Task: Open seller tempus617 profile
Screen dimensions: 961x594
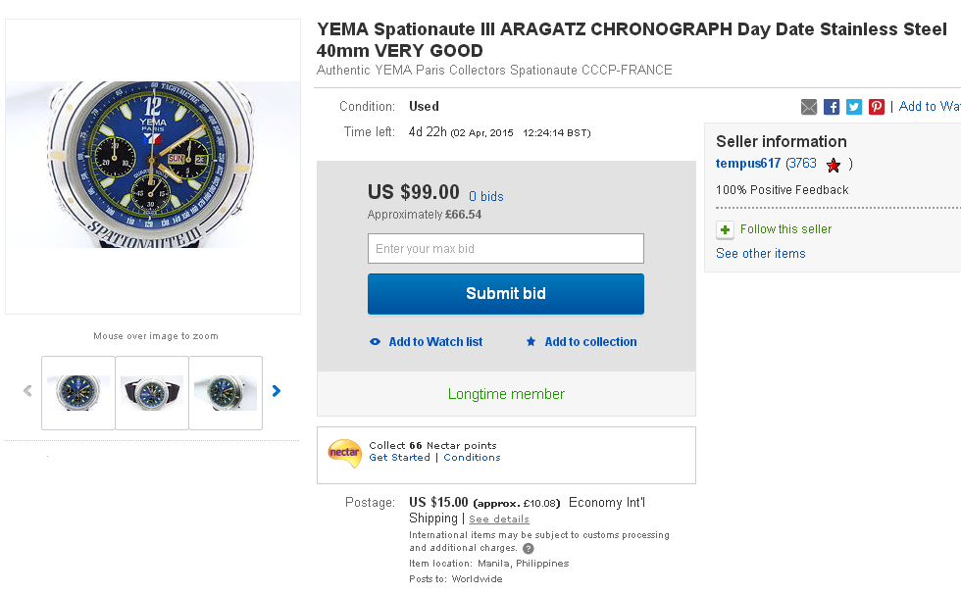Action: click(748, 164)
